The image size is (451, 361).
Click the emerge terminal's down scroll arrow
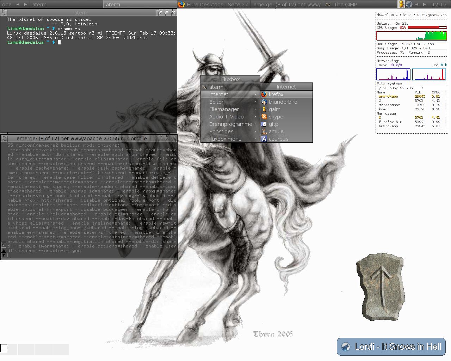[x=4, y=255]
